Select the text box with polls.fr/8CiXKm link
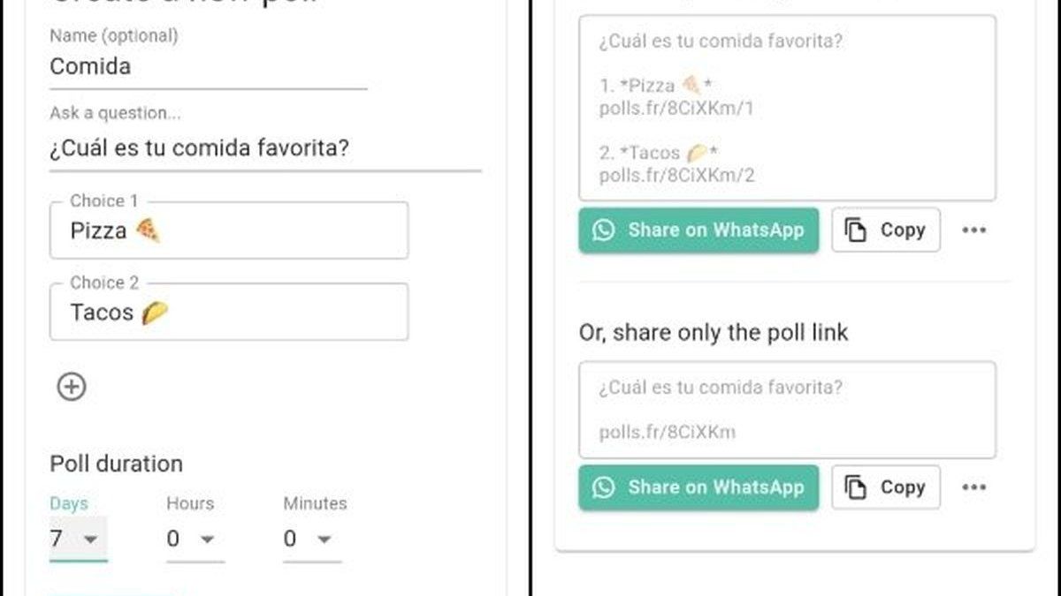The height and width of the screenshot is (596, 1061). pyautogui.click(x=787, y=410)
